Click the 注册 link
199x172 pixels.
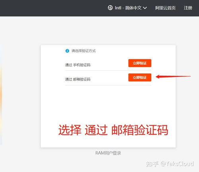coord(188,8)
